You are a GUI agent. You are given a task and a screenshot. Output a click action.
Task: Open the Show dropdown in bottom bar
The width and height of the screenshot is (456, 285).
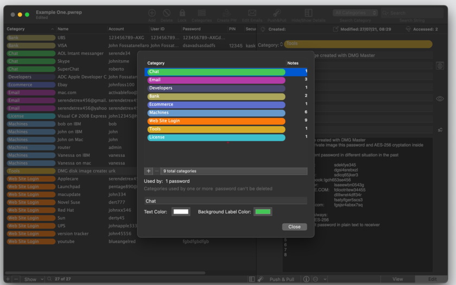[34, 279]
